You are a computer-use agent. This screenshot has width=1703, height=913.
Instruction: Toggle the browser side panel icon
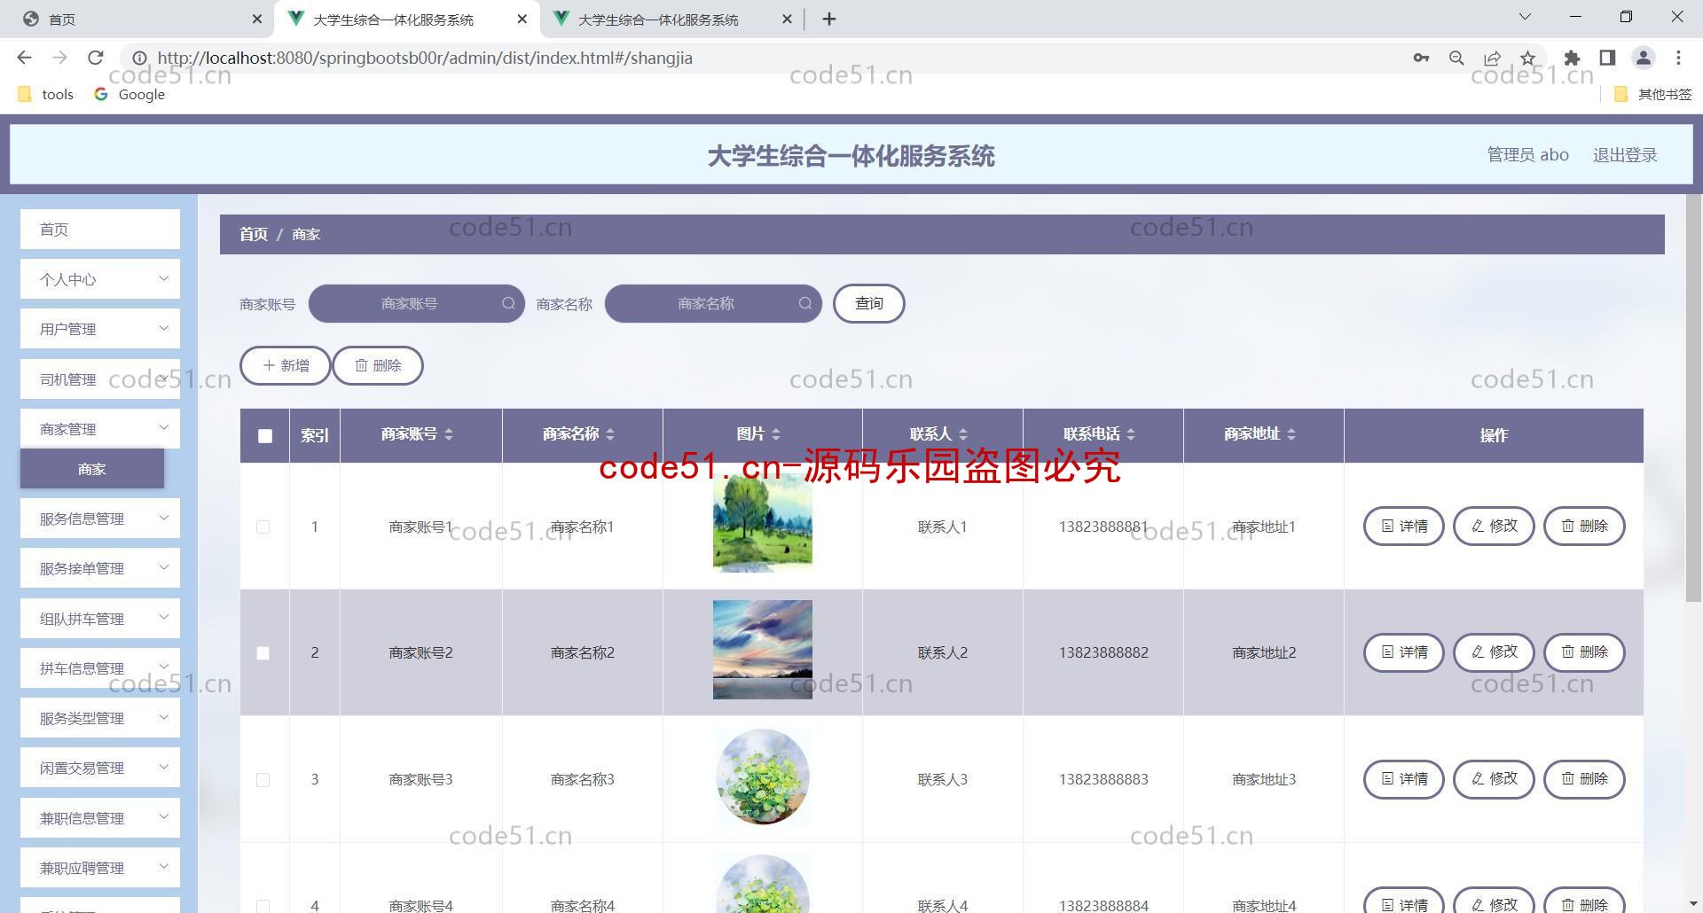(1607, 58)
